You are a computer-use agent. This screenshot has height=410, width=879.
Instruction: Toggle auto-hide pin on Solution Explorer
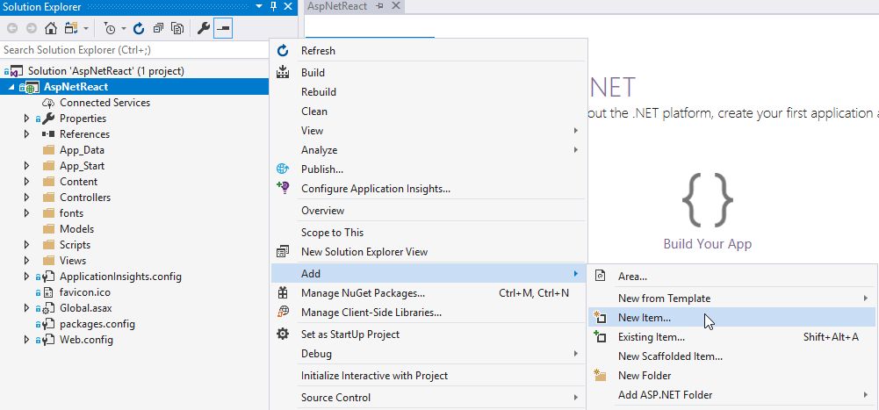274,7
